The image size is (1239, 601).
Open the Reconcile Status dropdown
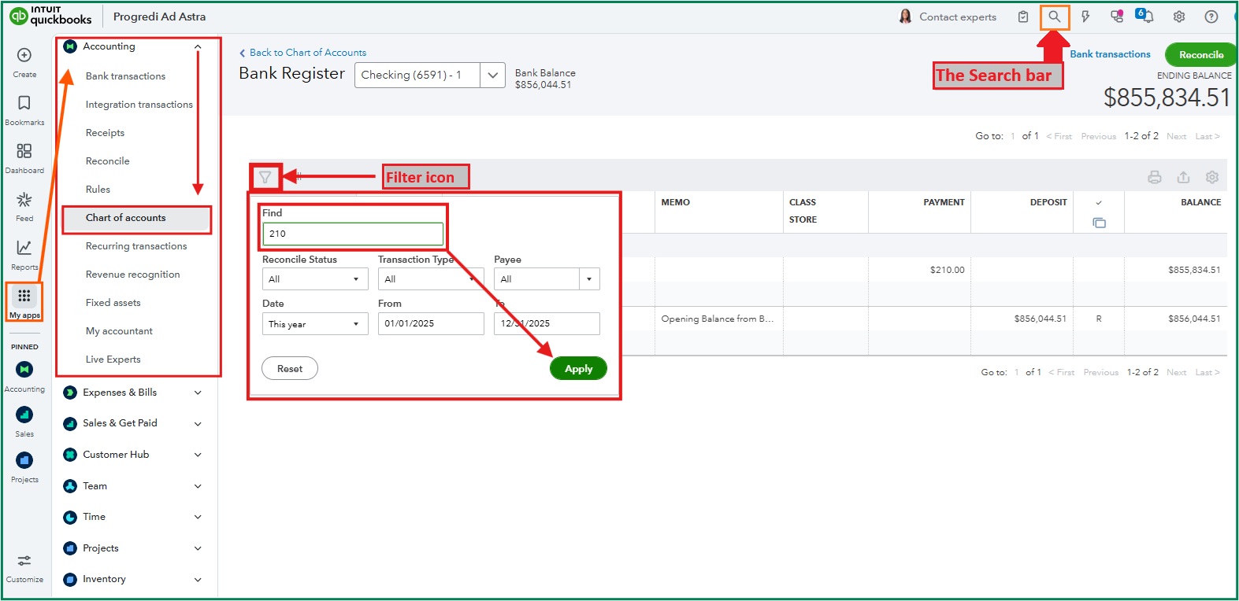[x=314, y=279]
